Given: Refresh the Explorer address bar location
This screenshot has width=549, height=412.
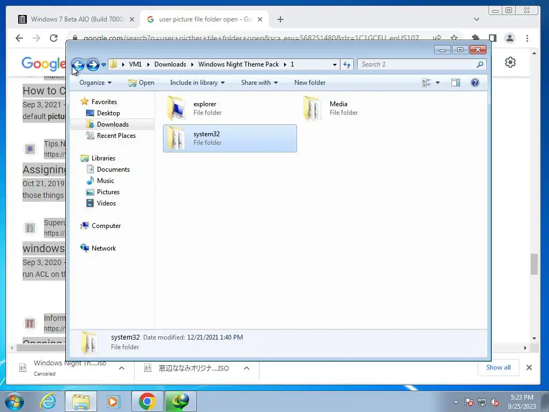Looking at the screenshot, I should (347, 64).
